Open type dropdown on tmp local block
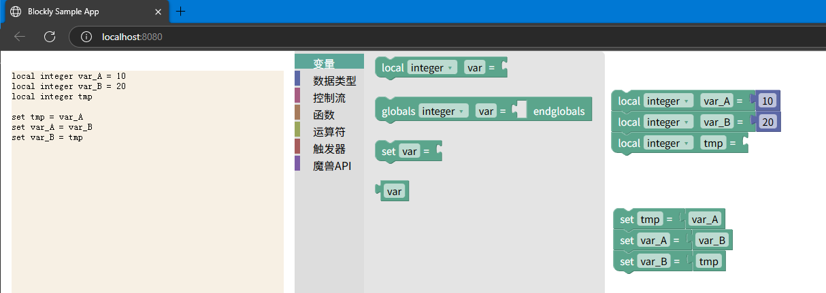 [668, 143]
